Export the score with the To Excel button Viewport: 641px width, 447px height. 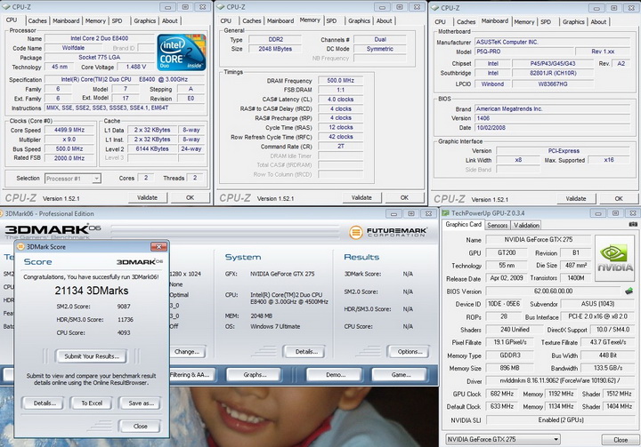91,403
